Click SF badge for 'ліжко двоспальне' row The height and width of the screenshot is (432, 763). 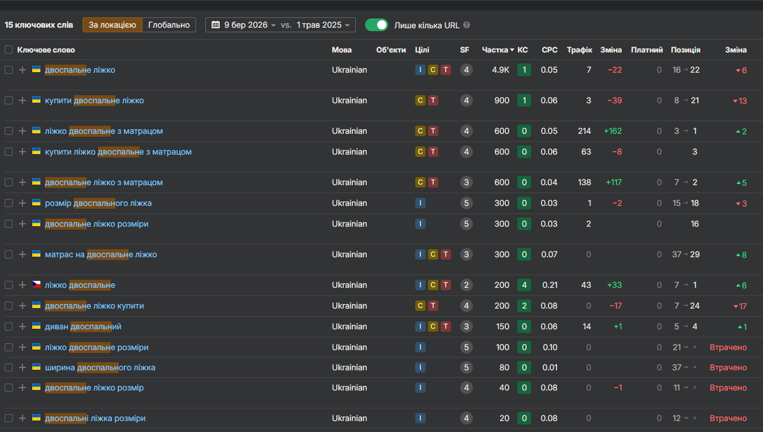[467, 285]
